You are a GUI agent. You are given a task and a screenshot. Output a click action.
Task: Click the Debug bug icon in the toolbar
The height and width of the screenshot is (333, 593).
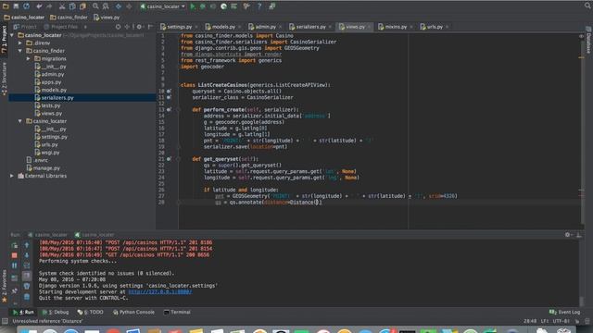(203, 6)
